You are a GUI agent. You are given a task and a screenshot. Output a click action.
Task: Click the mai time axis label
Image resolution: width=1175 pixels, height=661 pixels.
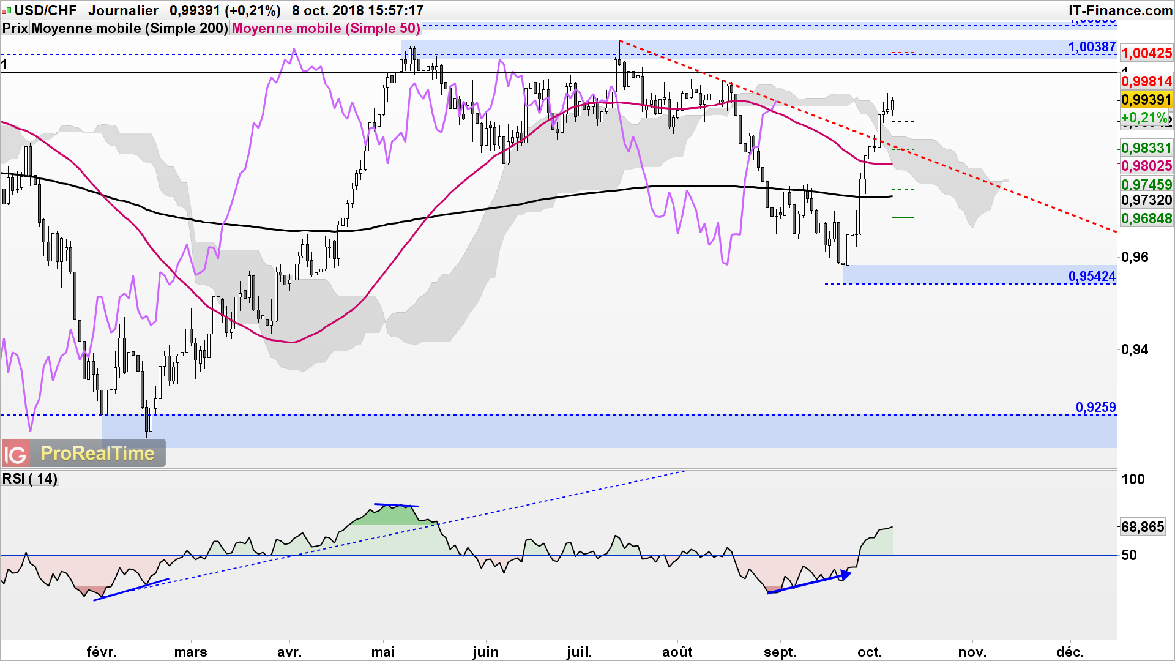coord(383,652)
